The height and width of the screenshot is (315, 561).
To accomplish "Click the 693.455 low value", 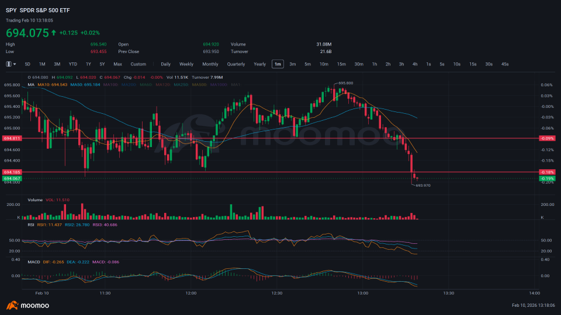I will (98, 52).
